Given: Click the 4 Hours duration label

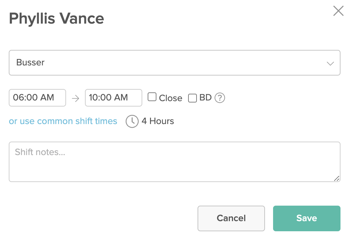Looking at the screenshot, I should click(158, 121).
